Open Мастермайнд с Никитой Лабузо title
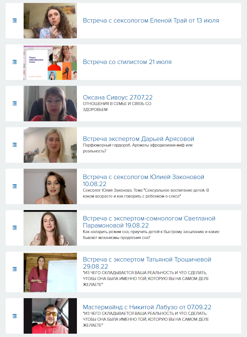This screenshot has height=337, width=247. (x=147, y=307)
